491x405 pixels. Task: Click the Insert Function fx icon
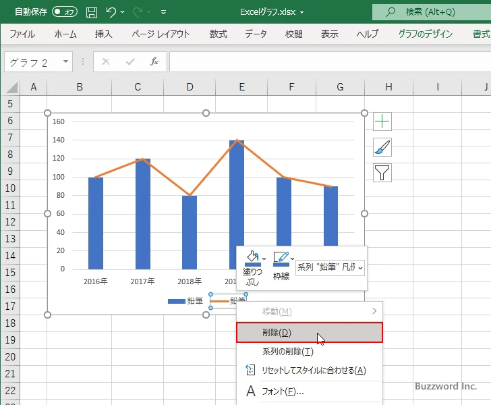pyautogui.click(x=154, y=61)
